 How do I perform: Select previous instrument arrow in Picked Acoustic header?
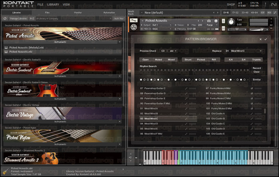pos(198,21)
